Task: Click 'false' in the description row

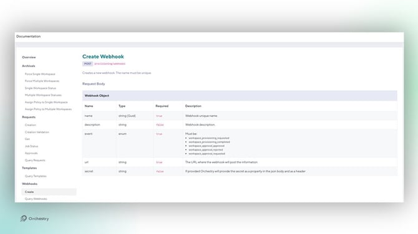Action: pyautogui.click(x=160, y=124)
